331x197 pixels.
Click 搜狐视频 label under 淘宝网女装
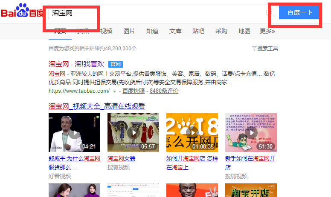pyautogui.click(x=119, y=167)
